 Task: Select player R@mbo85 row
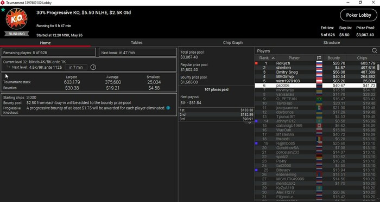pos(316,144)
